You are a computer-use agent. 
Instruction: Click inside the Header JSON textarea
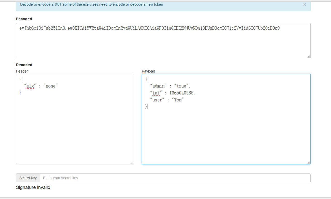click(x=75, y=119)
